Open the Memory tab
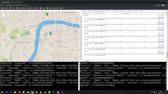Image resolution: width=168 pixels, height=94 pixels. click(x=122, y=11)
